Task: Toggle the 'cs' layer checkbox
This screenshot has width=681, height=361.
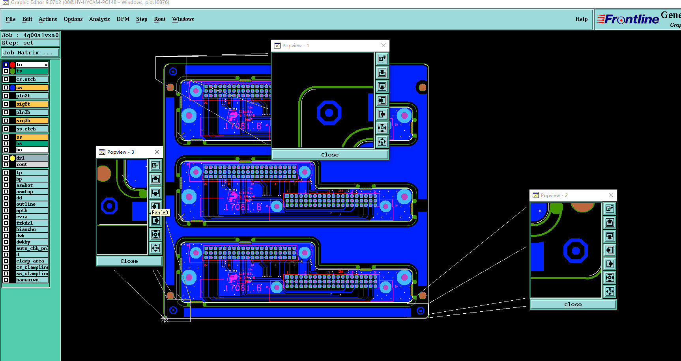Action: (6, 87)
